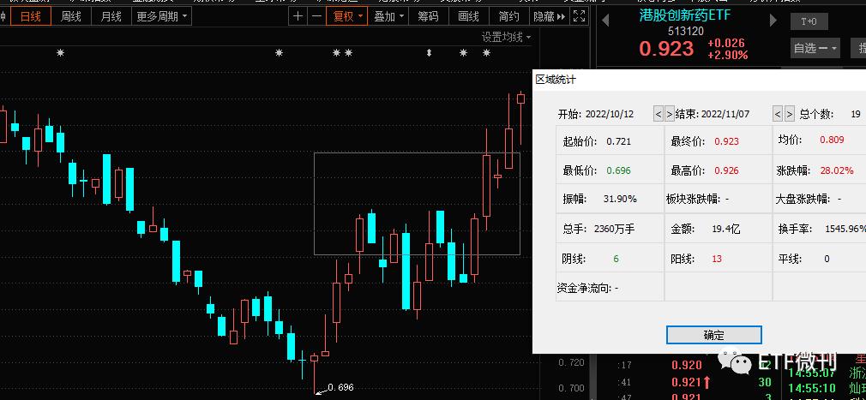
Task: Click the 涨跌幅 value 28.02%
Action: 837,170
